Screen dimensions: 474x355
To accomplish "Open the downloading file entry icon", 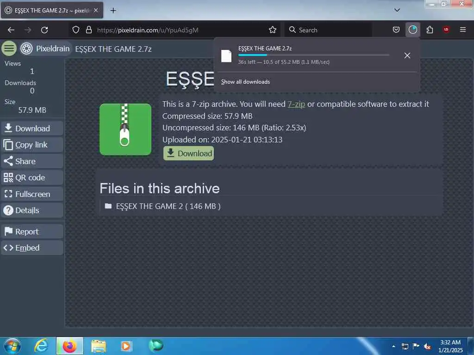I will 226,56.
